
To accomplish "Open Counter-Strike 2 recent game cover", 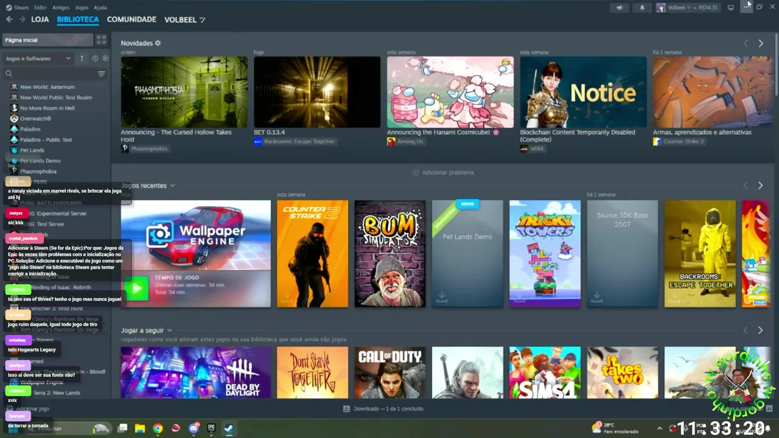I will pos(312,254).
